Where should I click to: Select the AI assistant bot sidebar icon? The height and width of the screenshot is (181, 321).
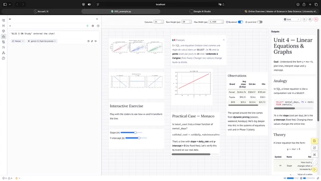coord(3,36)
